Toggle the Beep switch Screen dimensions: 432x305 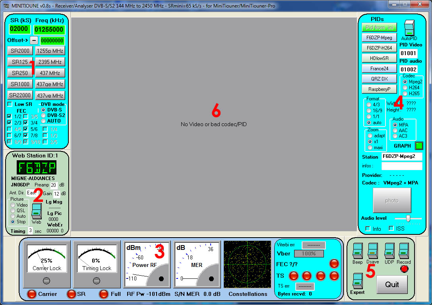point(357,251)
